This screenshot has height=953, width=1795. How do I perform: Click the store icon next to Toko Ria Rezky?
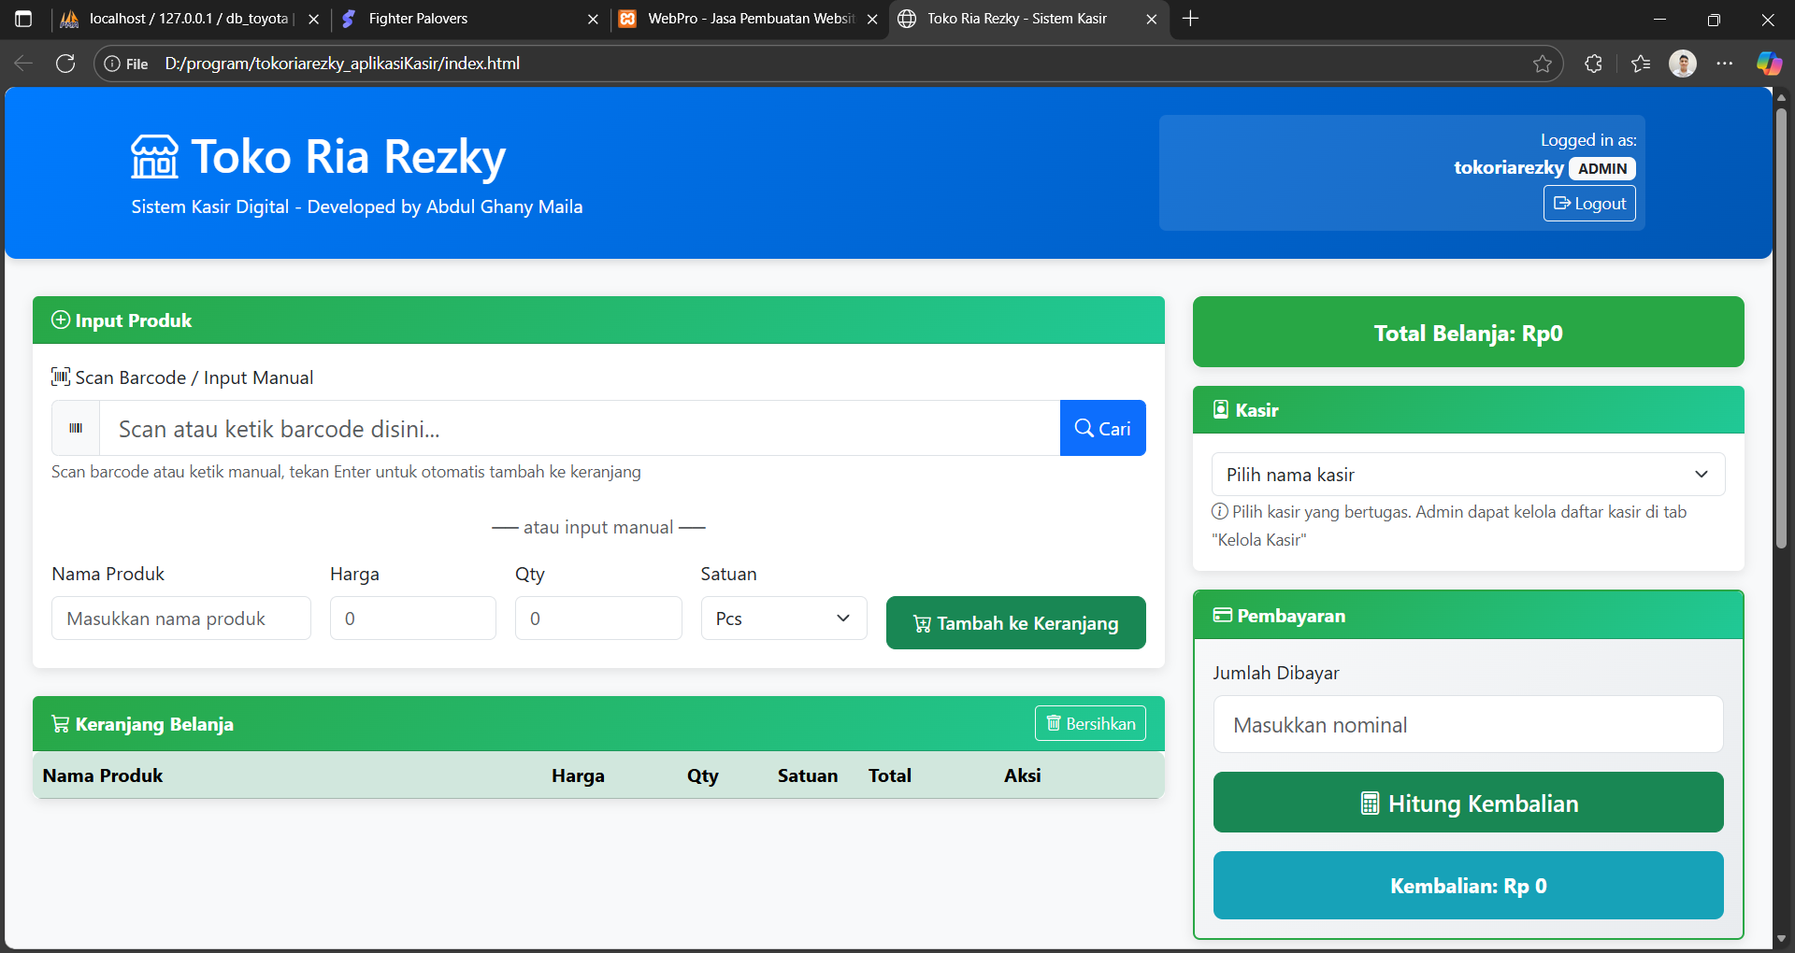coord(154,157)
